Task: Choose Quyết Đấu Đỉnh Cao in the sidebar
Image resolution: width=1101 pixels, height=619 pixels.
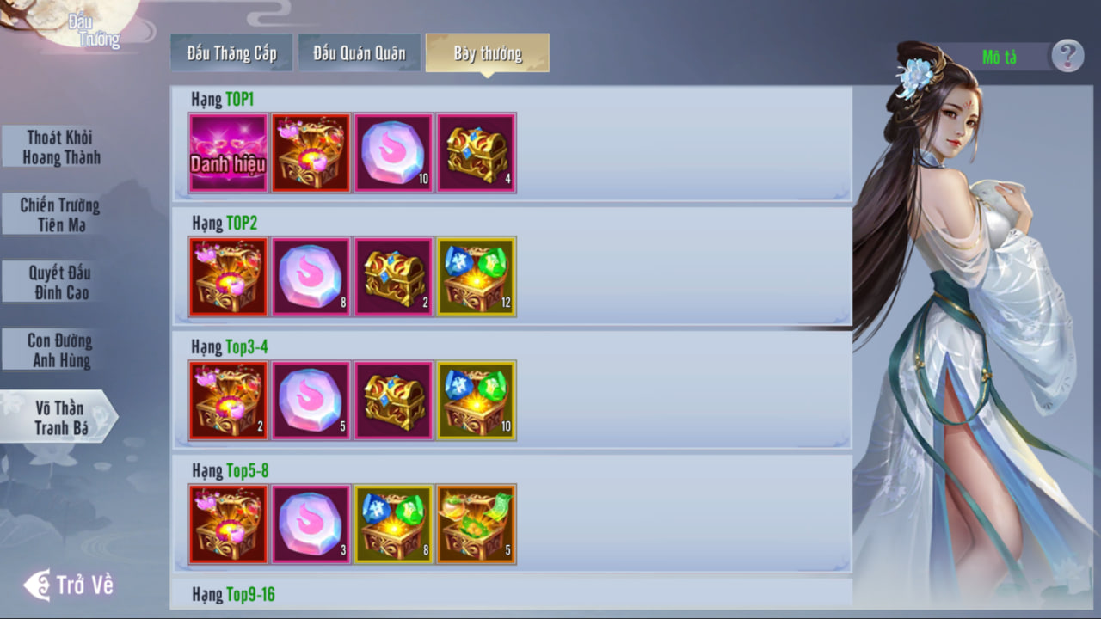Action: click(58, 283)
